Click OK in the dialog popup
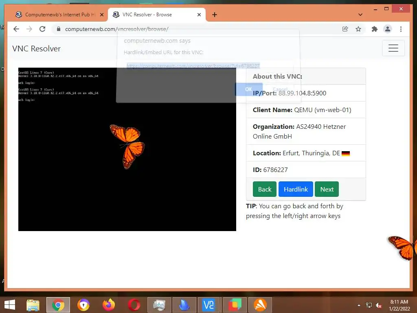417x313 pixels. click(x=248, y=89)
